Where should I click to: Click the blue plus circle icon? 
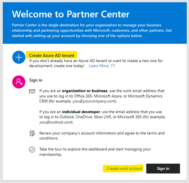19,57
